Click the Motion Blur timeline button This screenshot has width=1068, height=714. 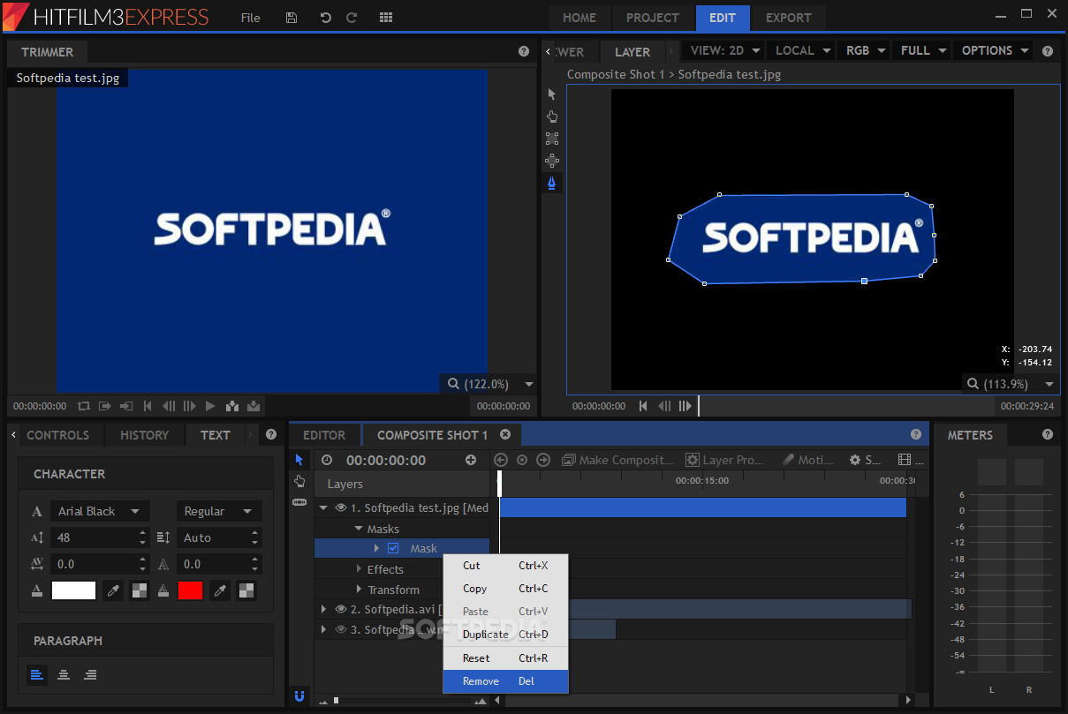click(x=807, y=460)
